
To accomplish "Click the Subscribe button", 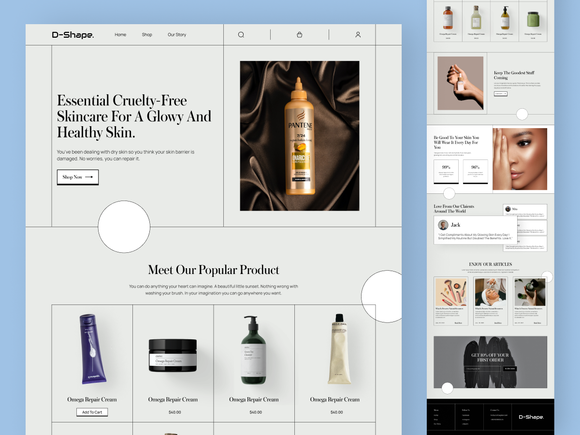I will point(510,369).
